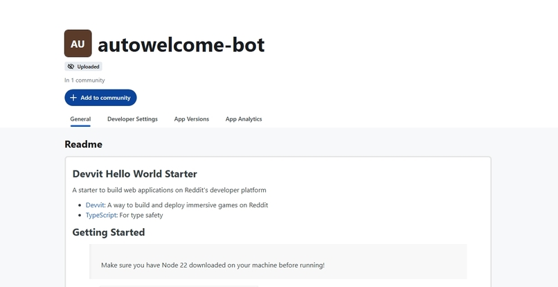Click the 'Getting Started' heading
Screen dimensions: 558x287
[109, 232]
